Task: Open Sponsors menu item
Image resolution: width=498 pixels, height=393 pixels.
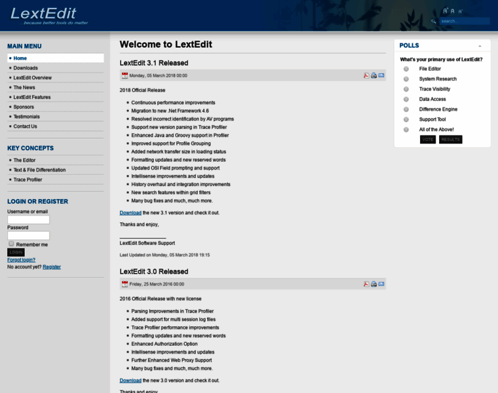Action: click(x=56, y=107)
